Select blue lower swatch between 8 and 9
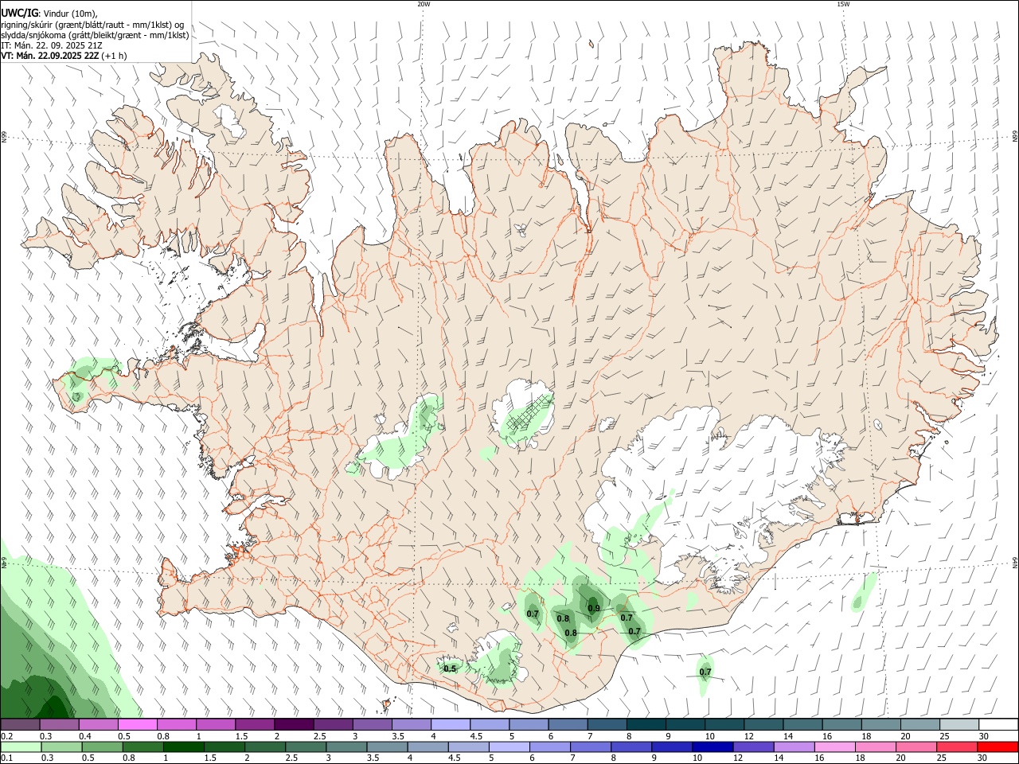This screenshot has width=1019, height=764. (x=630, y=746)
